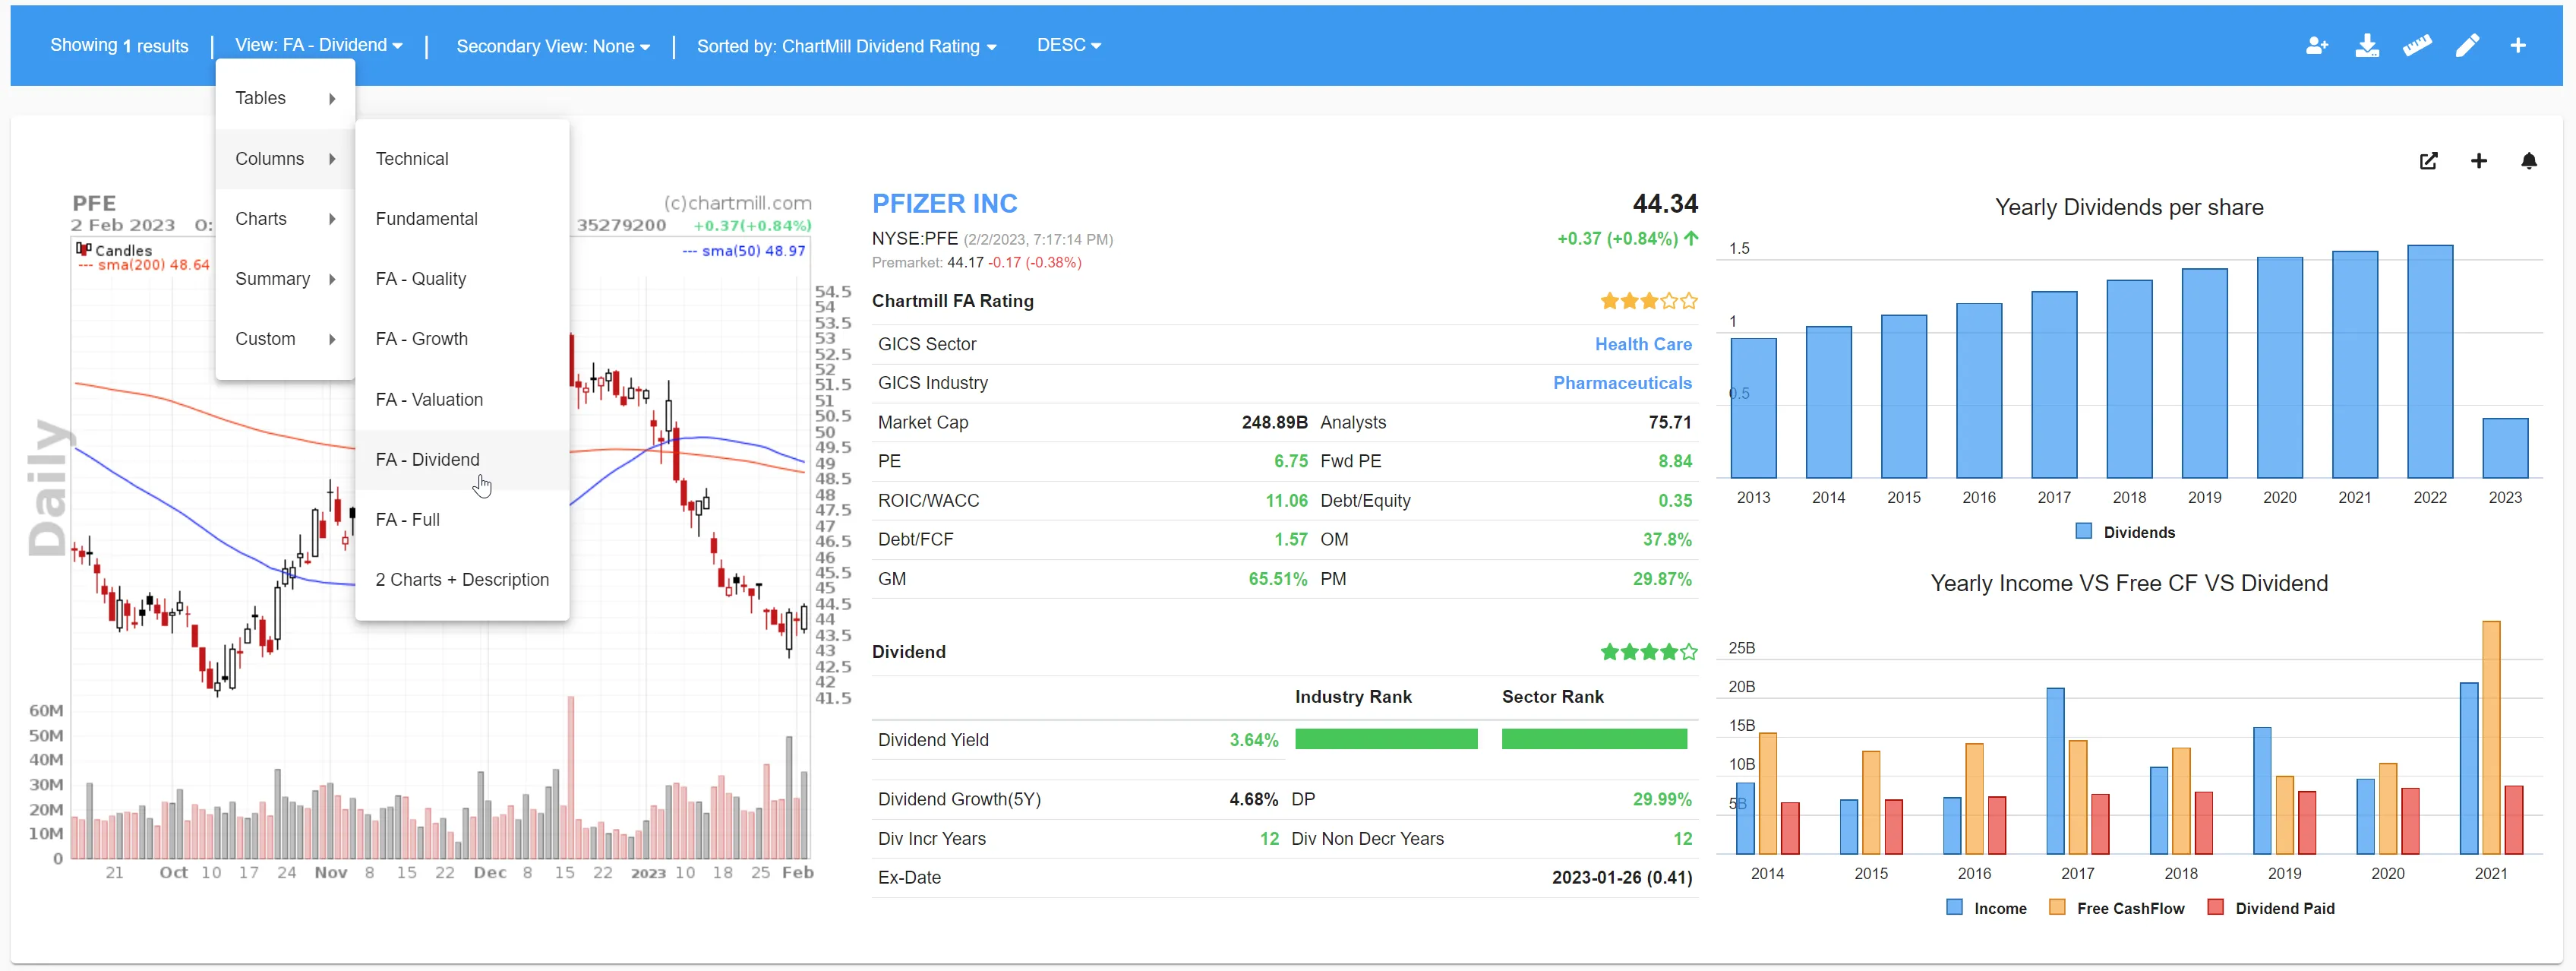This screenshot has width=2576, height=971.
Task: Click the Chartmill FA Rating stars
Action: coord(1648,301)
